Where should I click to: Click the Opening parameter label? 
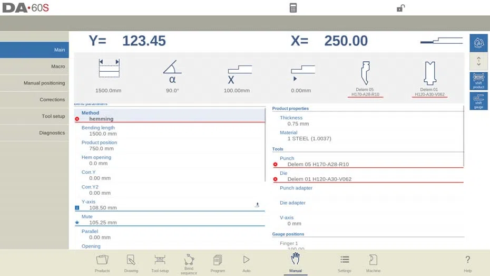[x=91, y=246]
